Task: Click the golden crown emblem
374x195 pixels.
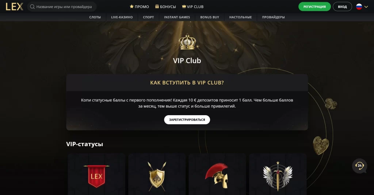Action: click(x=187, y=42)
